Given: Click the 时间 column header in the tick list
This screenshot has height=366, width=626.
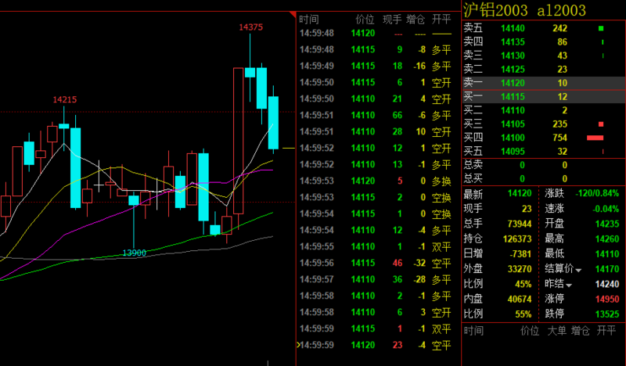Looking at the screenshot, I should coord(308,19).
